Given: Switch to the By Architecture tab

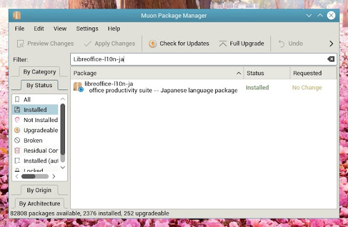Looking at the screenshot, I should point(39,204).
